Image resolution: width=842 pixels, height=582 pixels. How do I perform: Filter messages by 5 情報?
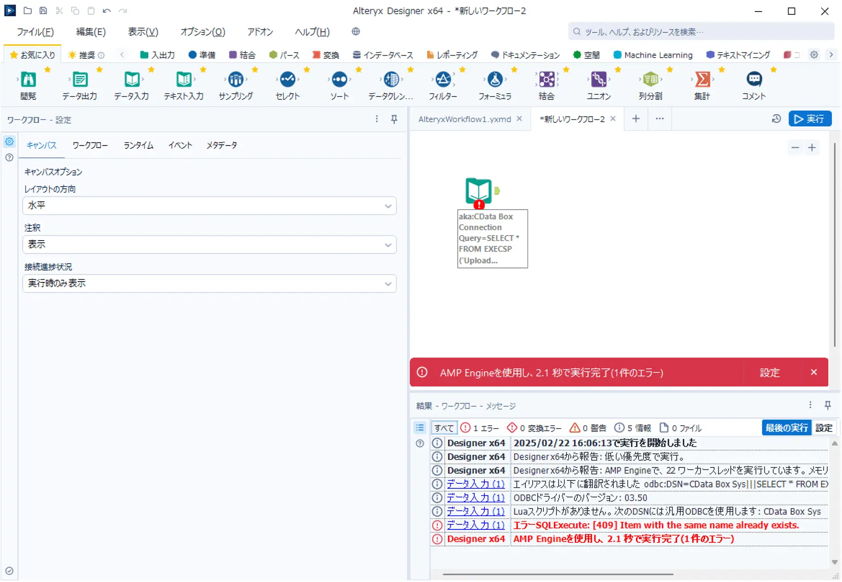(632, 428)
